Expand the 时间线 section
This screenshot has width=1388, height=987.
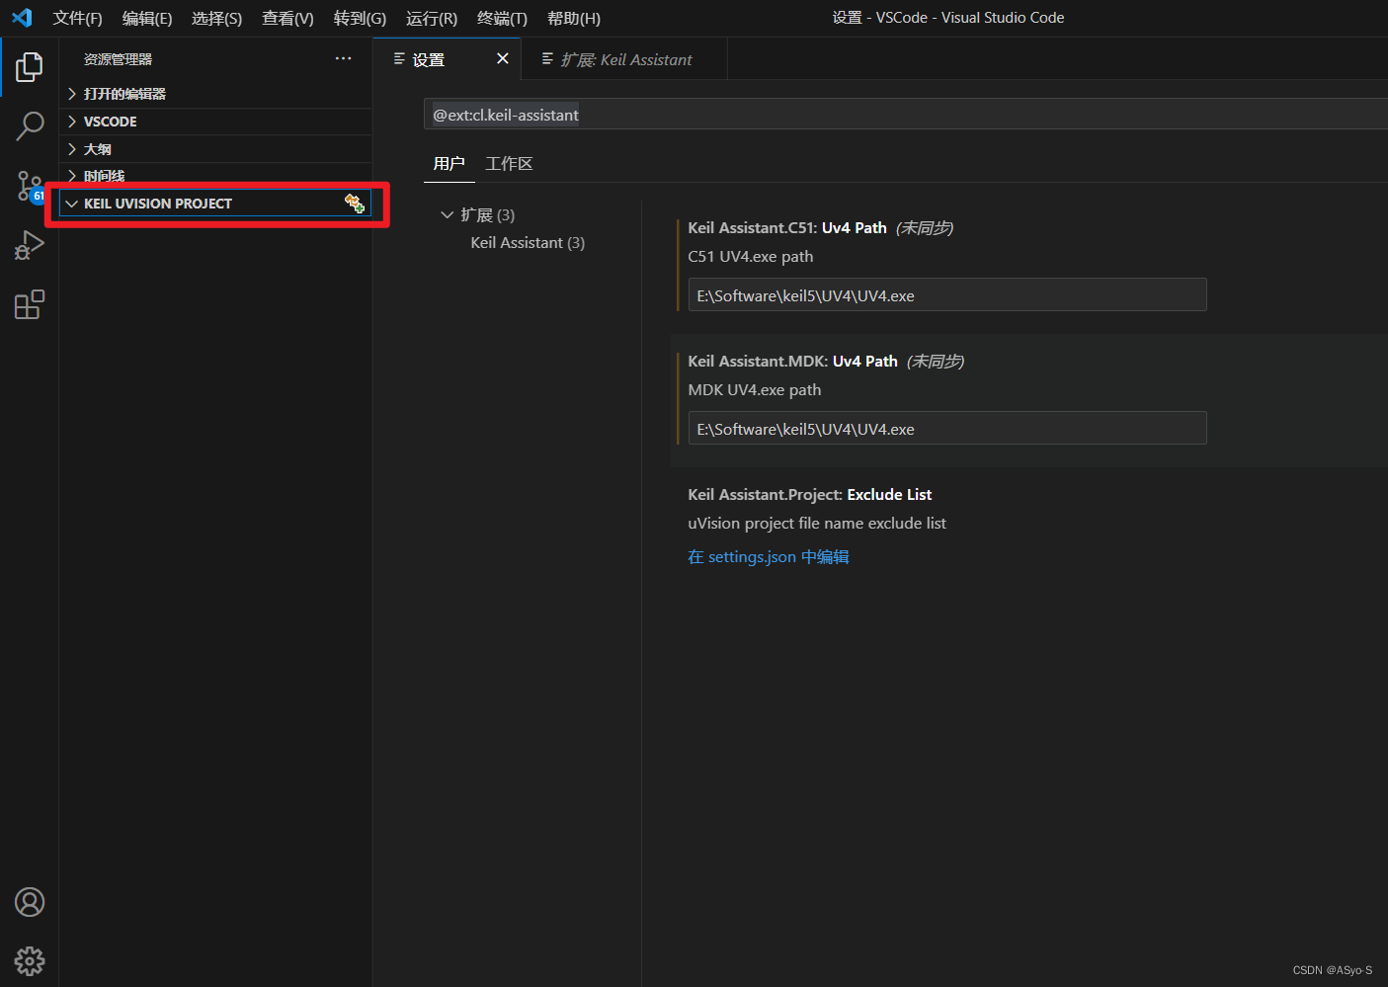point(215,176)
